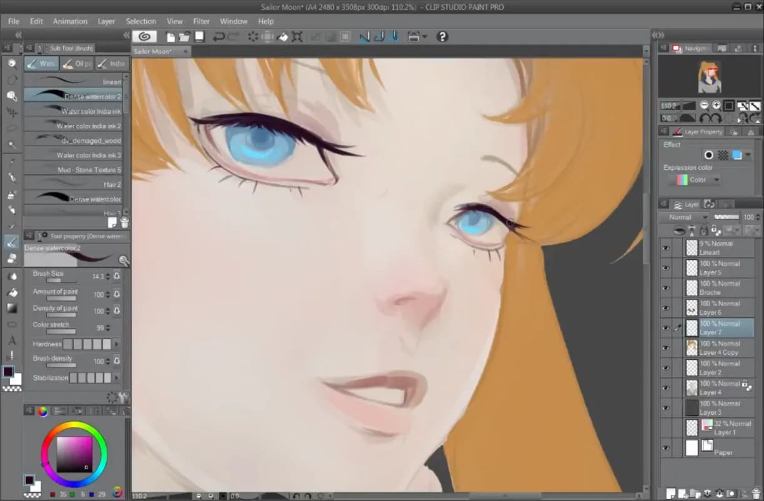
Task: Expand Stabilization options arrow
Action: click(116, 378)
